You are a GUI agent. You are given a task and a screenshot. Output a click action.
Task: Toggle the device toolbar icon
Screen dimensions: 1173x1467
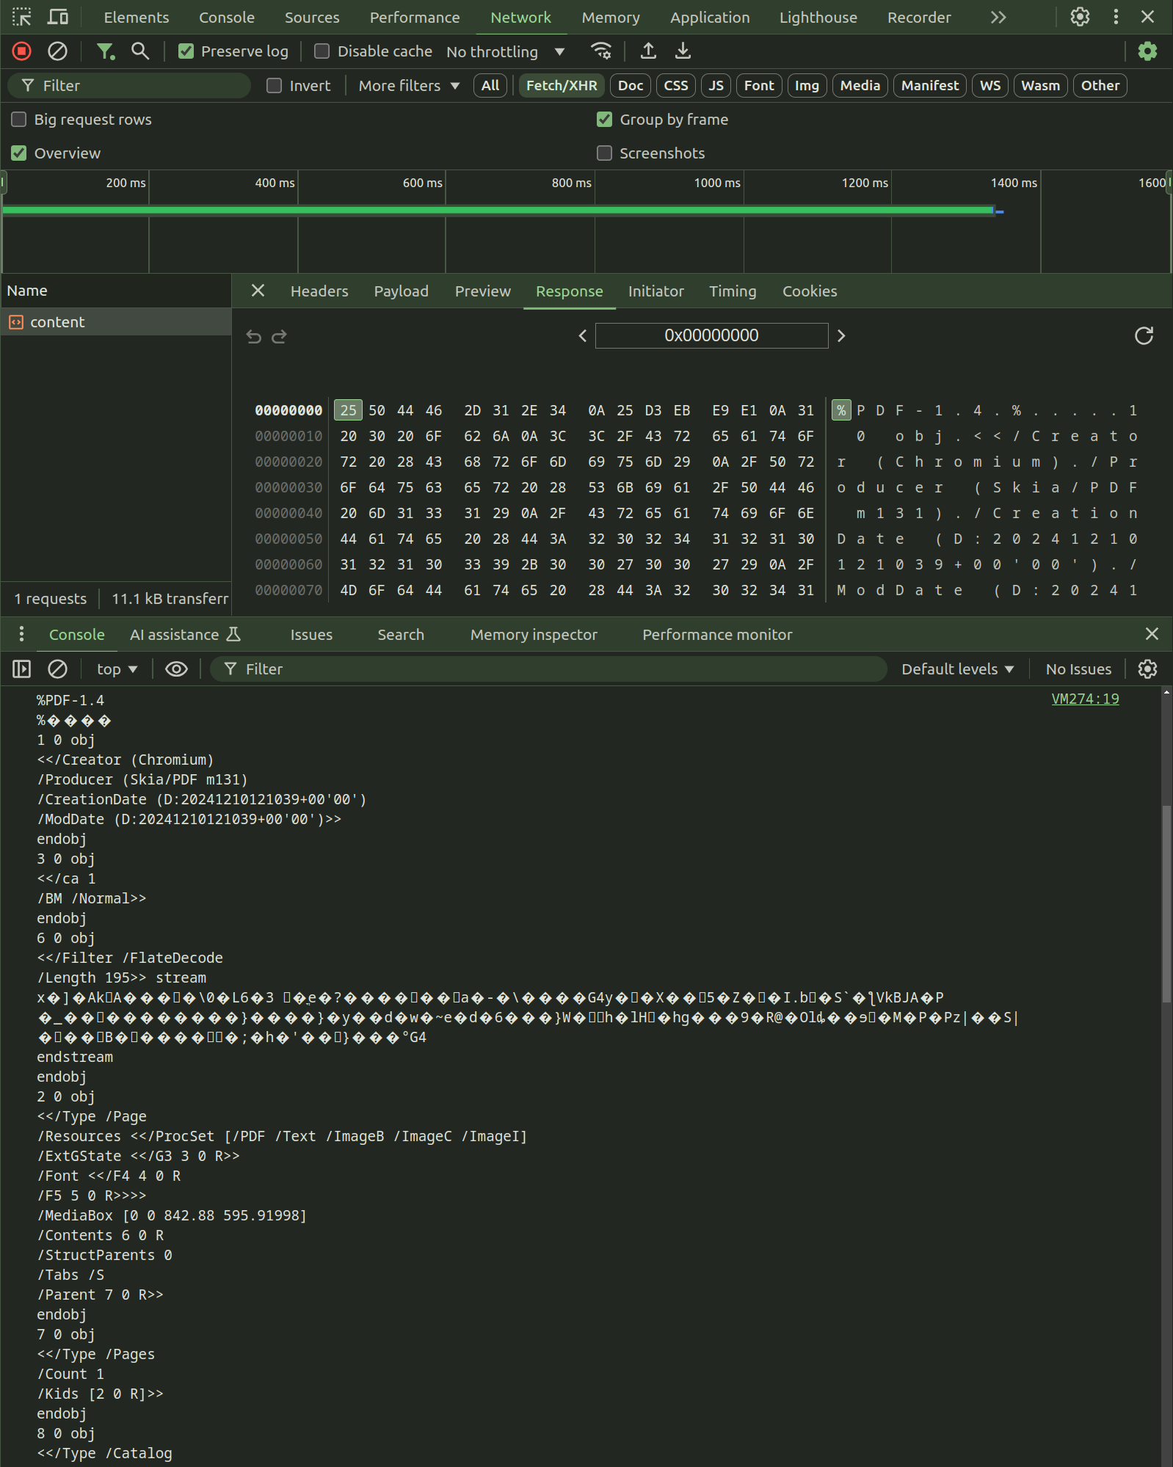(x=58, y=17)
